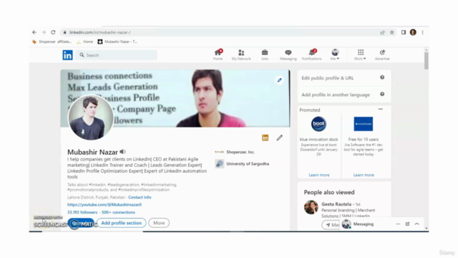
Task: Open My Network
Action: coord(241,54)
